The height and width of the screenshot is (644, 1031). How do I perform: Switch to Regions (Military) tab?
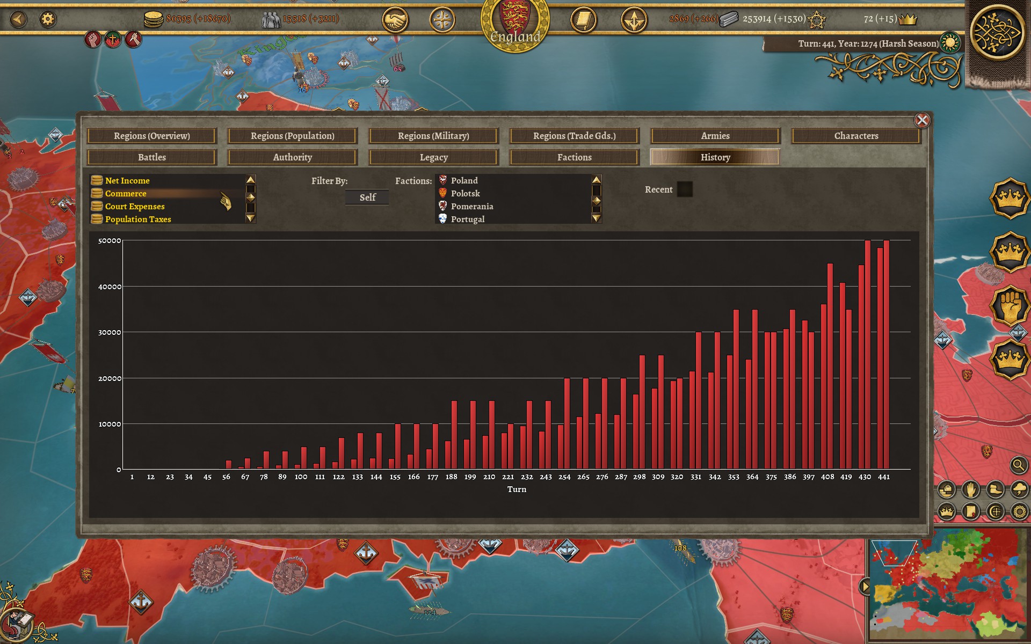433,136
